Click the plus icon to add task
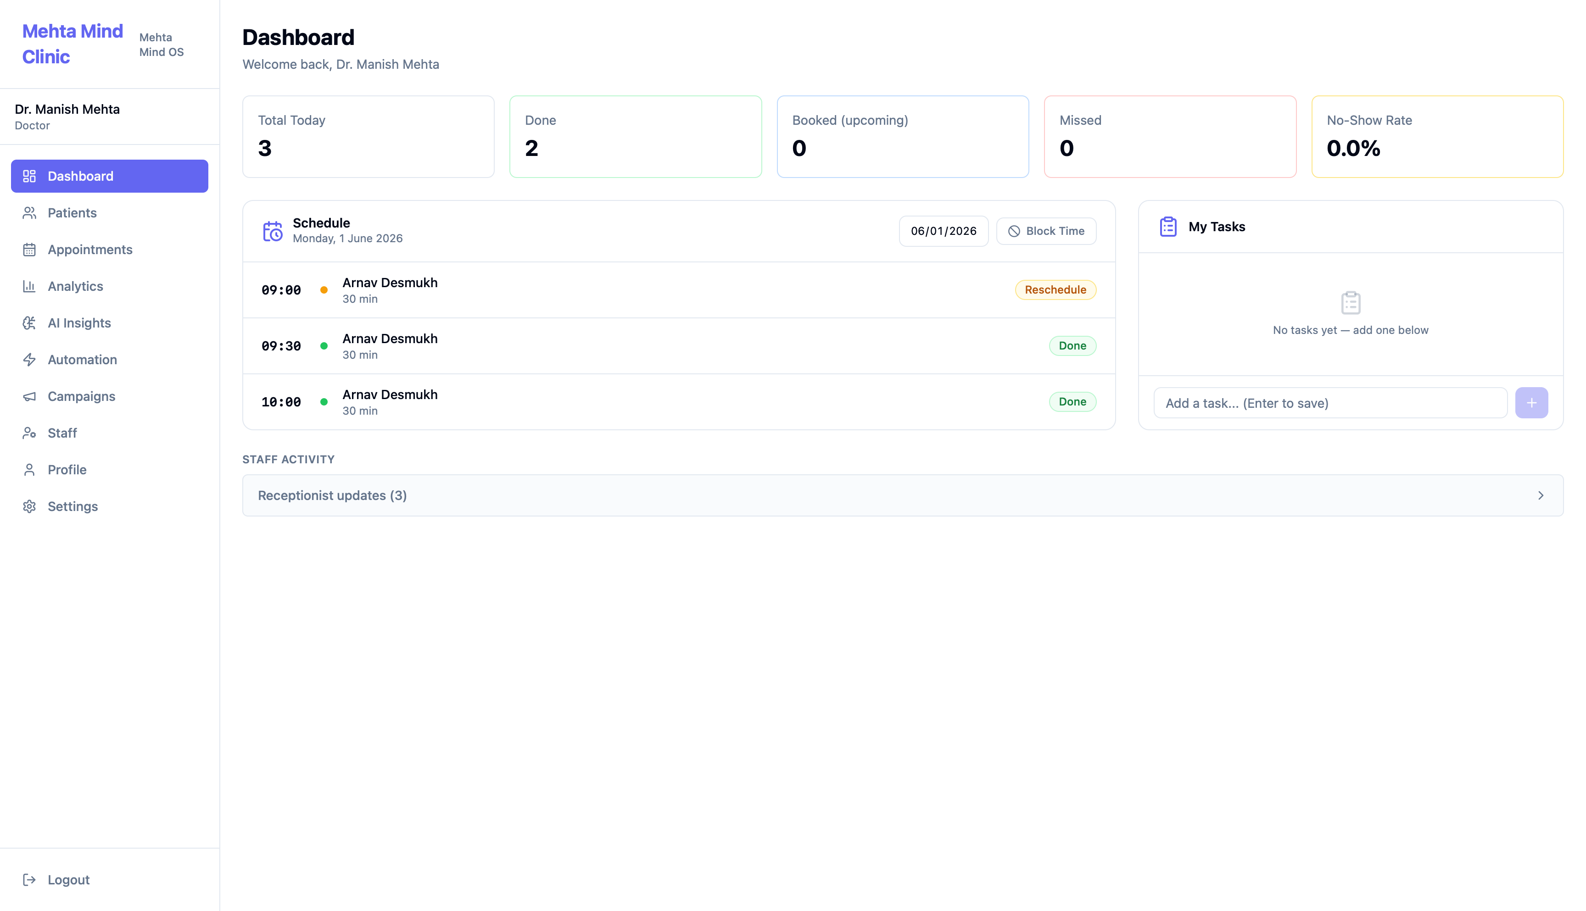This screenshot has width=1586, height=911. click(1531, 403)
